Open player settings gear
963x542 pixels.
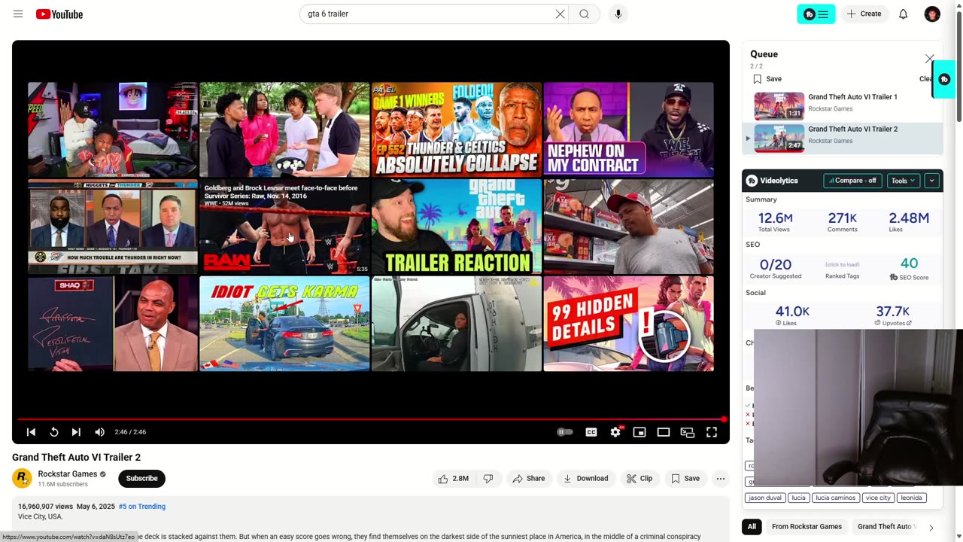click(615, 432)
